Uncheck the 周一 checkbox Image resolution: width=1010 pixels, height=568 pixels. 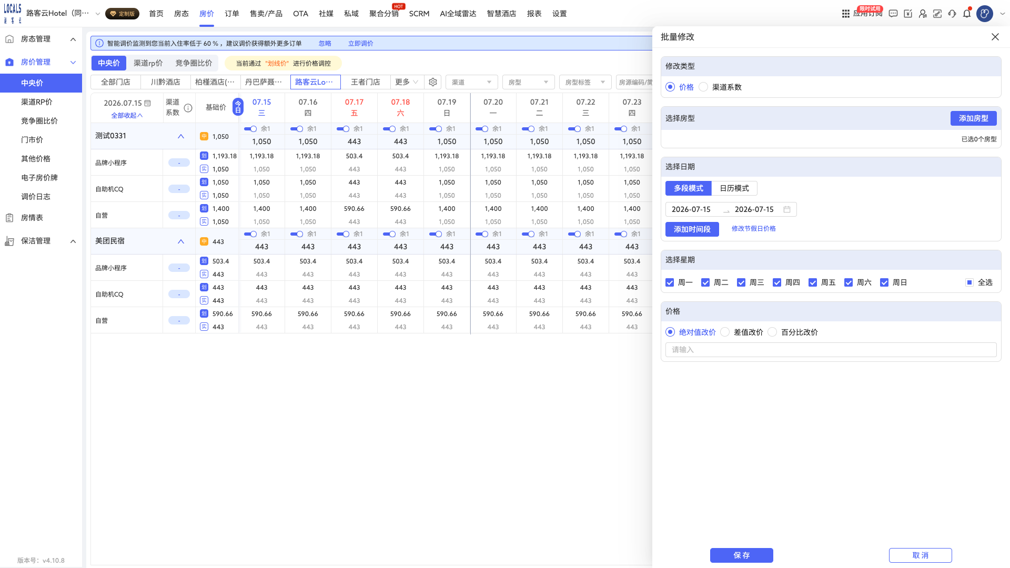[670, 282]
